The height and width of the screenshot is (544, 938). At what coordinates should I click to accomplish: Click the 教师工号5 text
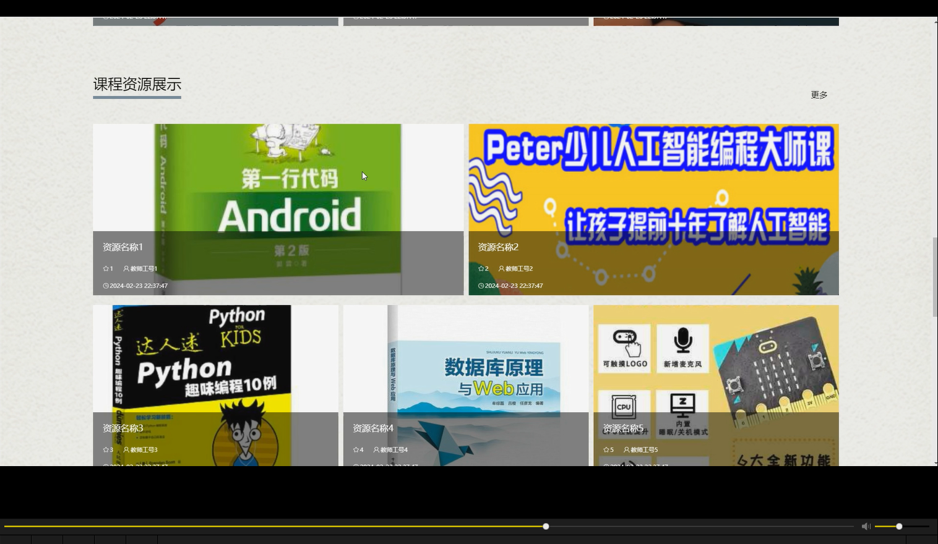click(644, 450)
